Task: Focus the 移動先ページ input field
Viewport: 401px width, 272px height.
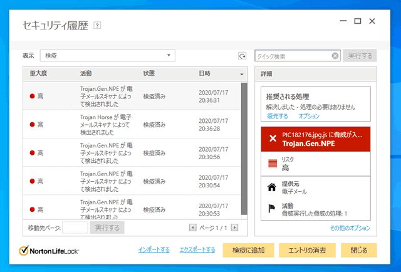Action: click(75, 228)
